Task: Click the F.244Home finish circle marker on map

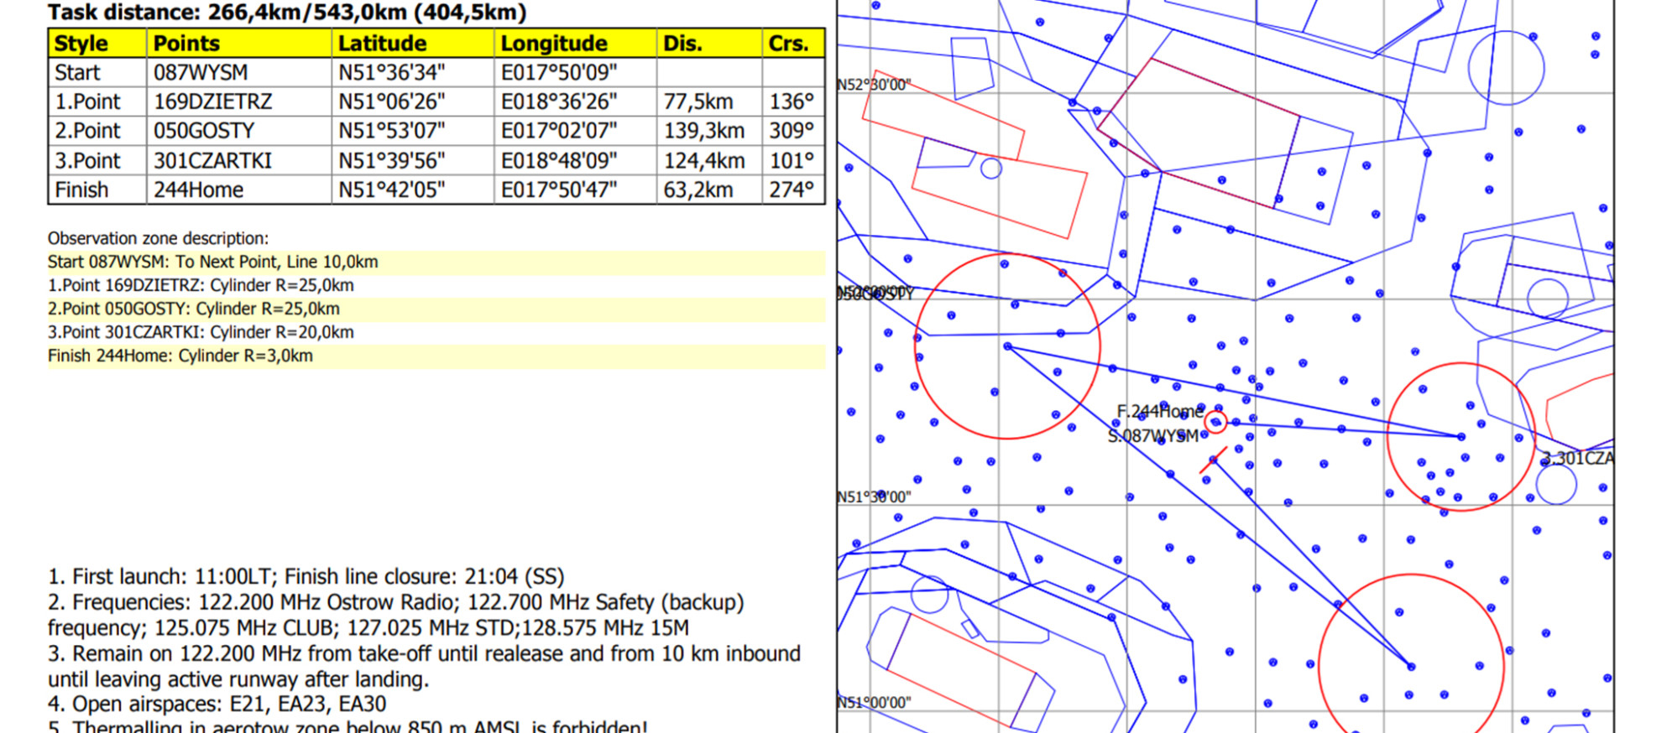Action: coord(1215,422)
